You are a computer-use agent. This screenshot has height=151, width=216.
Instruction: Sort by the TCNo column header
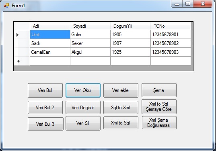click(x=171, y=26)
